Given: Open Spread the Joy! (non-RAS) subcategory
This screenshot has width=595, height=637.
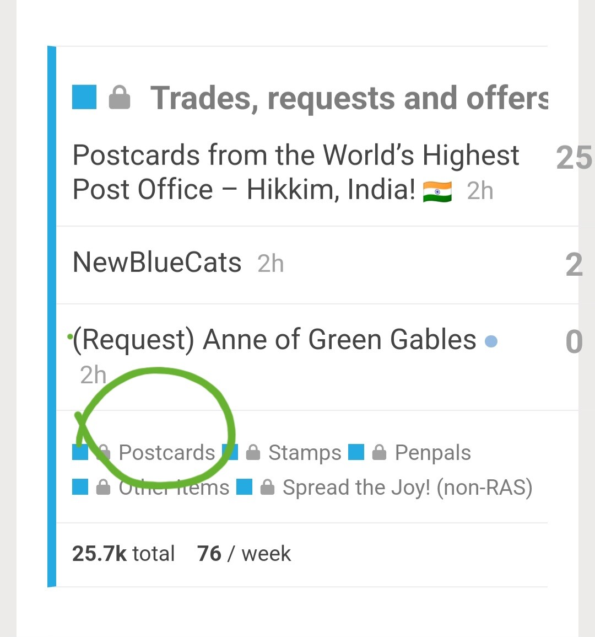Looking at the screenshot, I should [407, 488].
